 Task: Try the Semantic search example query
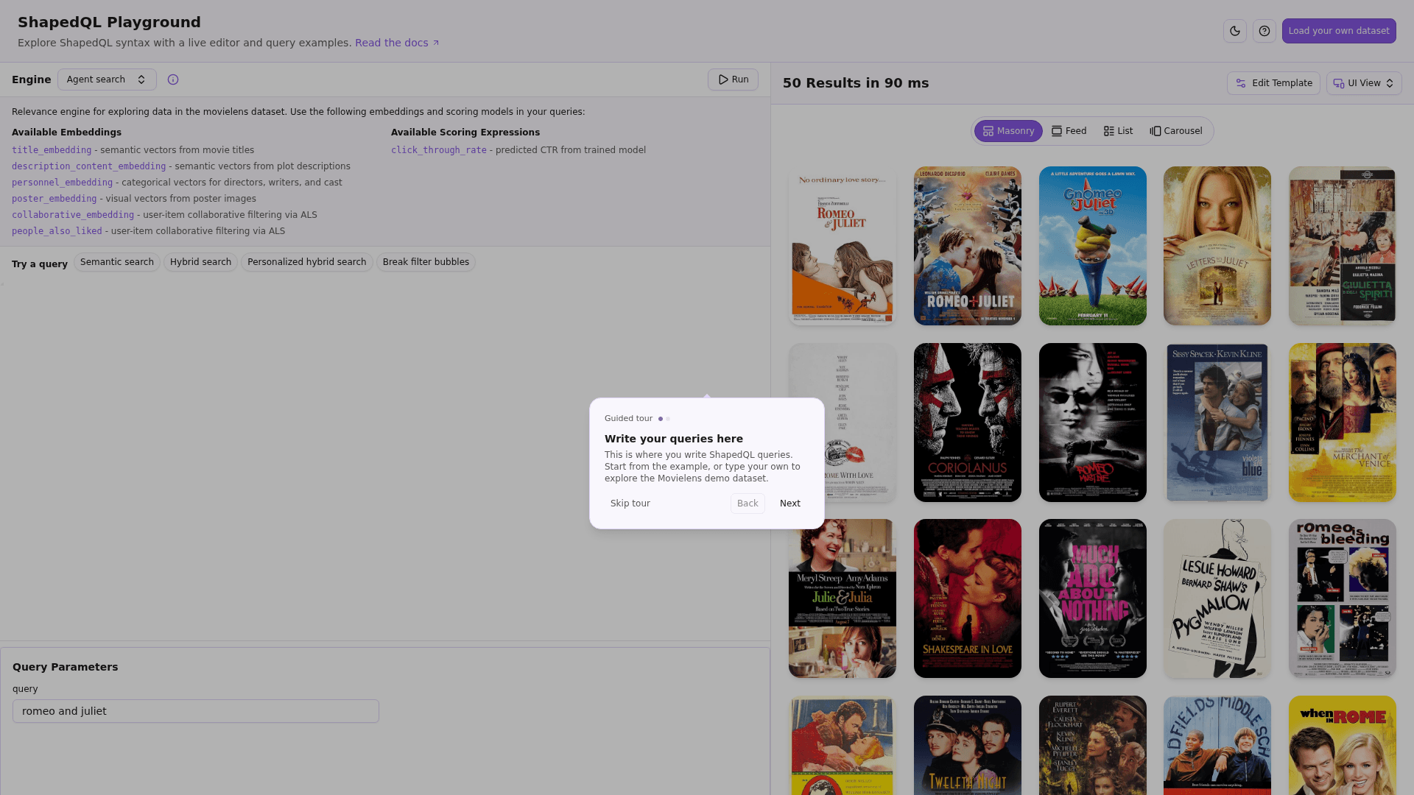pos(117,262)
